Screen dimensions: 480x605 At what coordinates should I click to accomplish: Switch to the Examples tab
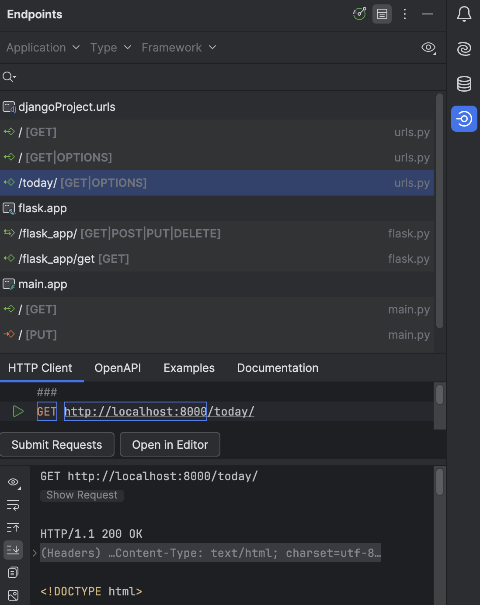(189, 368)
